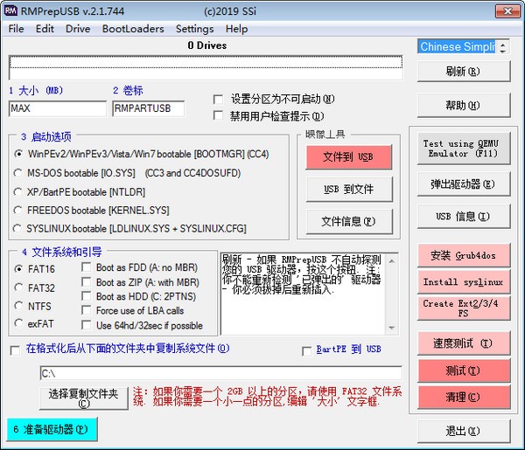Screen dimensions: 525x450
Task: Toggle the Boot as FDD checkbox
Action: 87,269
